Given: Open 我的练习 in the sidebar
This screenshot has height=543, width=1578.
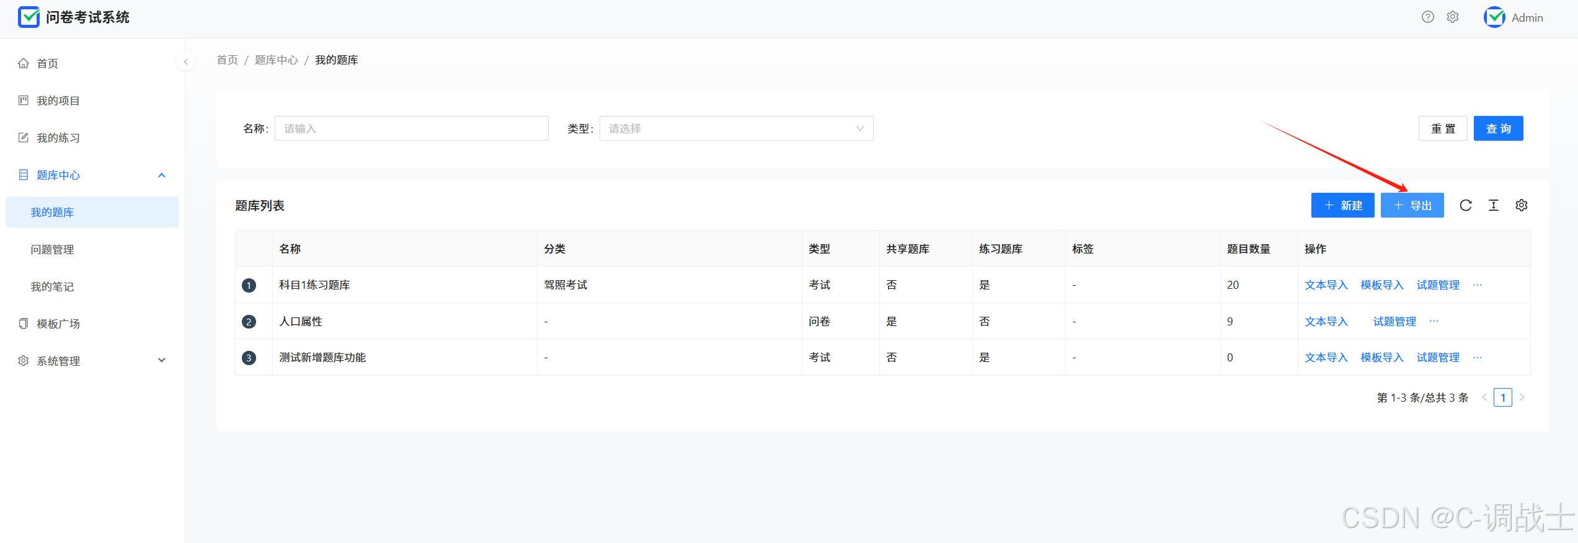Looking at the screenshot, I should (92, 138).
